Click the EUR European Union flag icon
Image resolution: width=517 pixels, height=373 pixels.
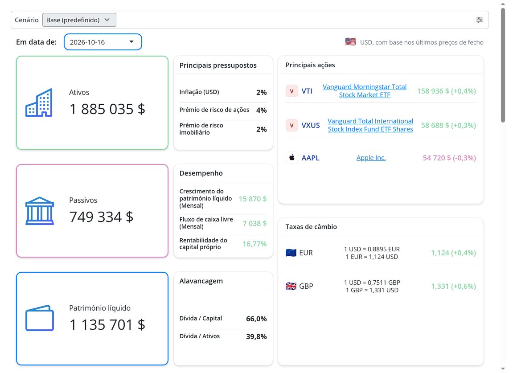(x=291, y=253)
